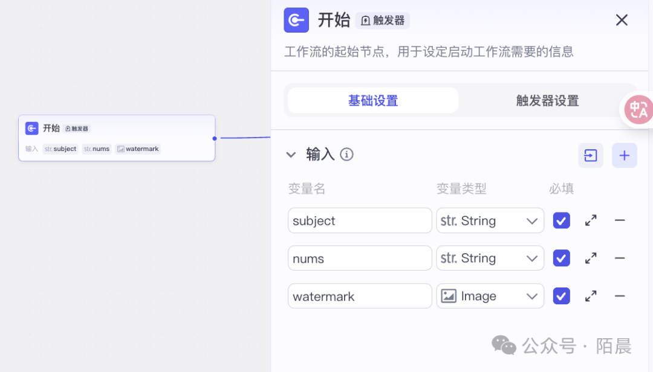
Task: Switch to the 触发器设置 tab
Action: 547,101
